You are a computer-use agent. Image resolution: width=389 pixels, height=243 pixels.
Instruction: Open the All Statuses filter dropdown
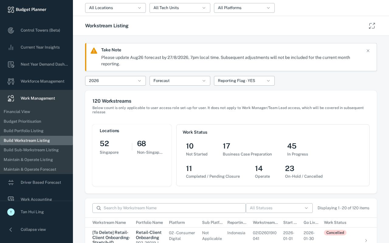279,208
